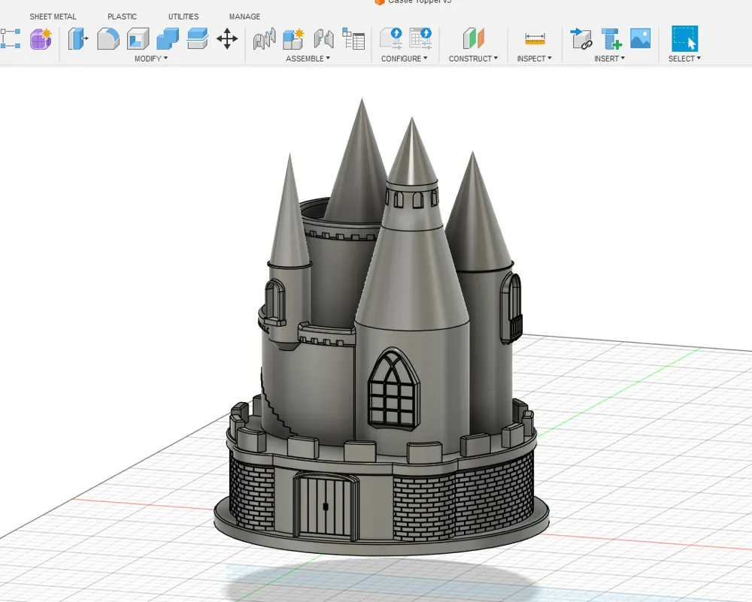
Task: Open the Utilities tab
Action: pyautogui.click(x=183, y=17)
